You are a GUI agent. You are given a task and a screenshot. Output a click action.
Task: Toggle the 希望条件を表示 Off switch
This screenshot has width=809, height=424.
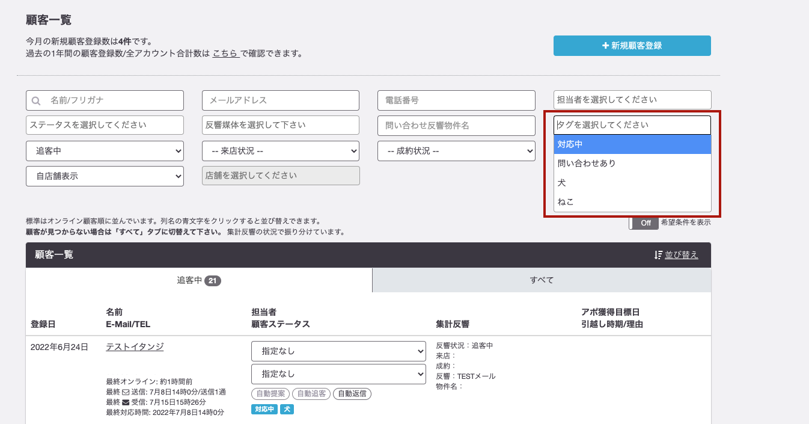[x=643, y=223]
